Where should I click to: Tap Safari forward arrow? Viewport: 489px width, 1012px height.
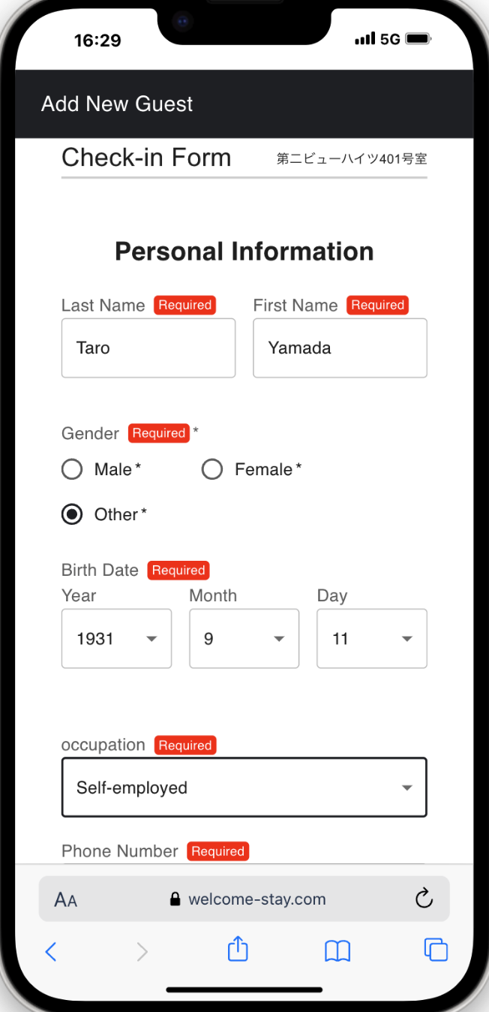click(x=142, y=951)
